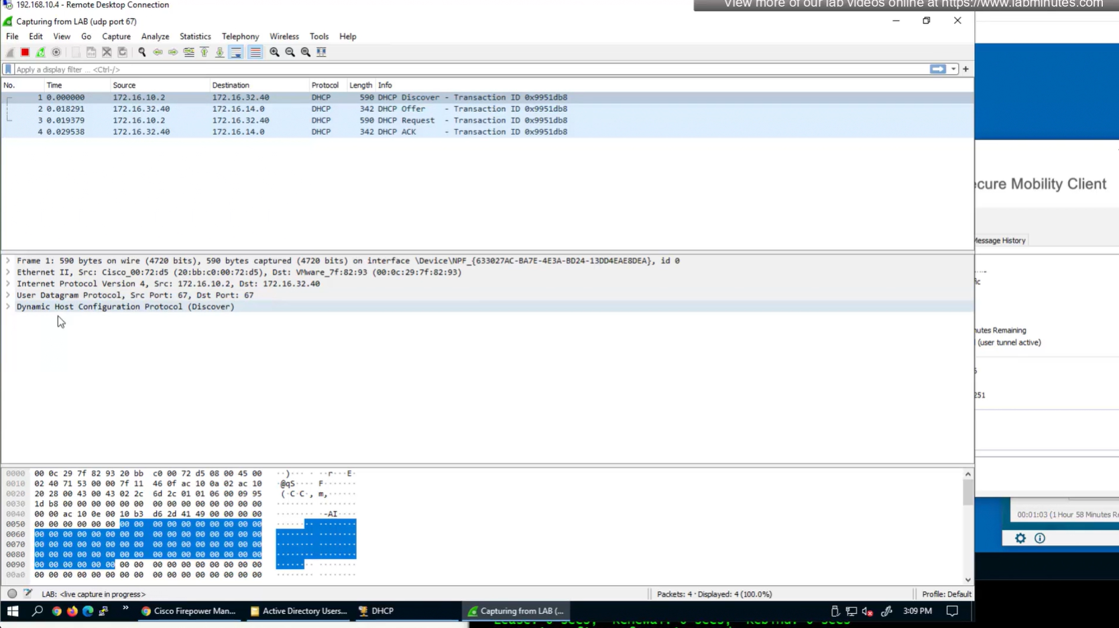This screenshot has width=1119, height=628.
Task: Toggle packet list colorization
Action: (x=255, y=52)
